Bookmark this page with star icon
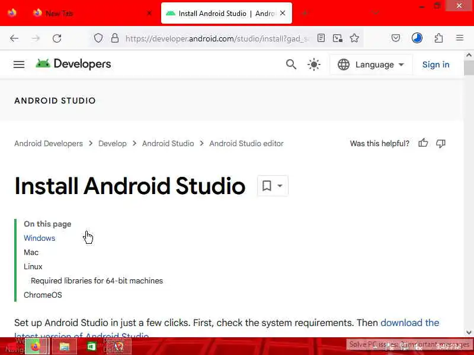Viewport: 474px width, 355px height. tap(354, 38)
